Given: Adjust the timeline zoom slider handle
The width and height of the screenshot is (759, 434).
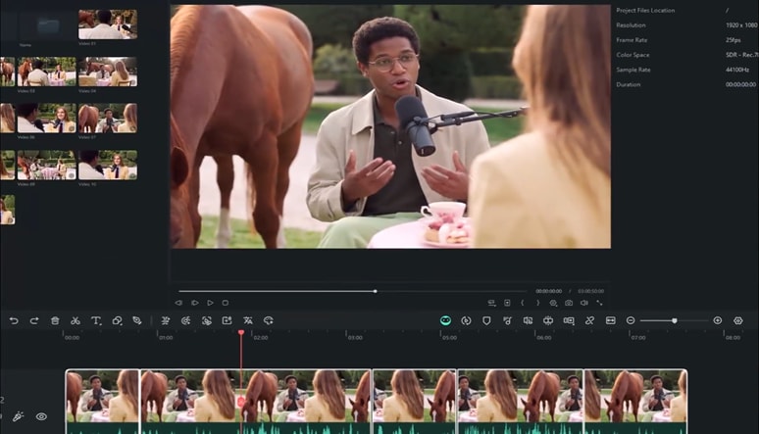Looking at the screenshot, I should [675, 320].
